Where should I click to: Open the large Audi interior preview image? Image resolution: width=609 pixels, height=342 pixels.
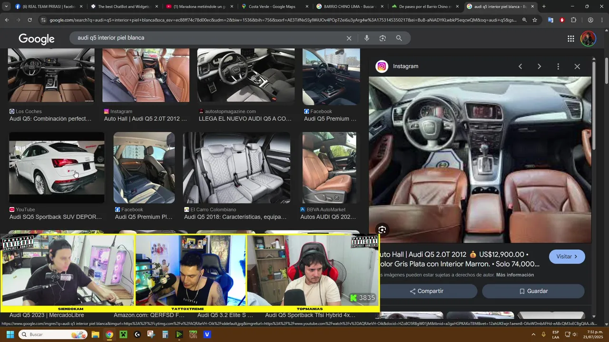pyautogui.click(x=480, y=160)
